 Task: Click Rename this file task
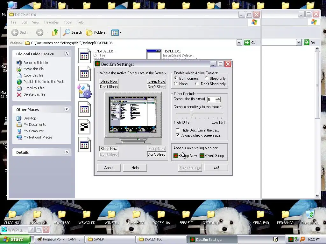(x=36, y=63)
